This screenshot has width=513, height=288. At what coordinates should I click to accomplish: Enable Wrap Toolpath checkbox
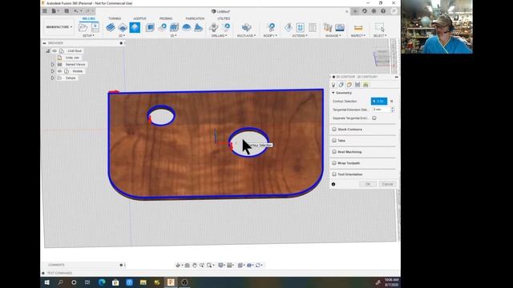tap(334, 163)
